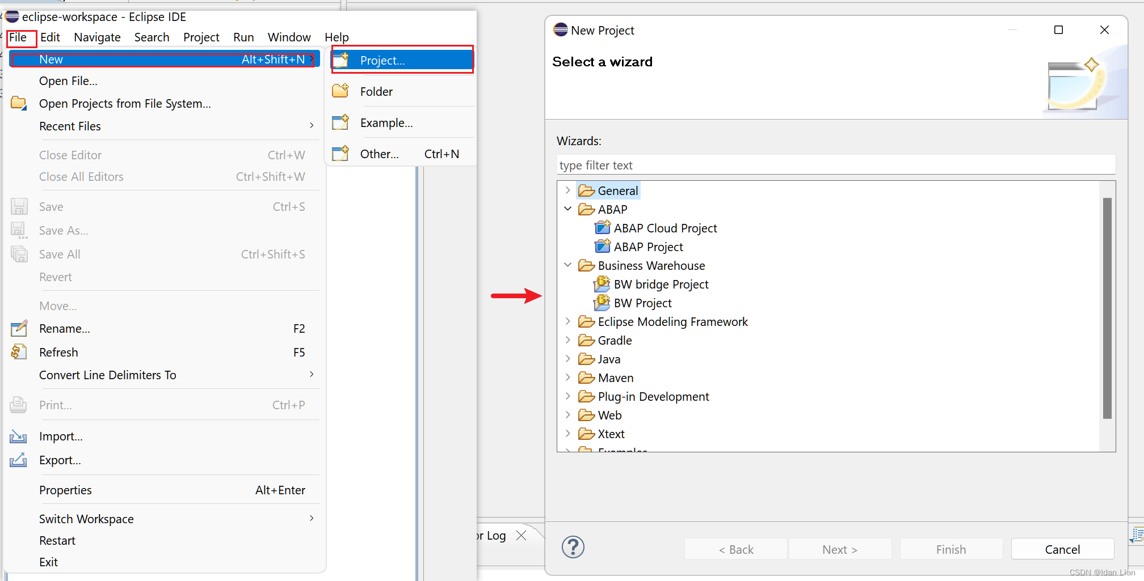Open Convert Line Delimiters To submenu
The image size is (1144, 581).
[x=164, y=375]
